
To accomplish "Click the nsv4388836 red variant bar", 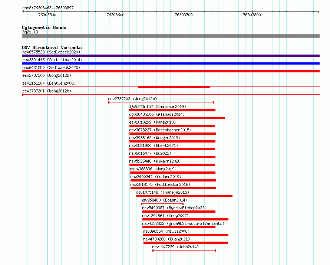I will [173, 173].
